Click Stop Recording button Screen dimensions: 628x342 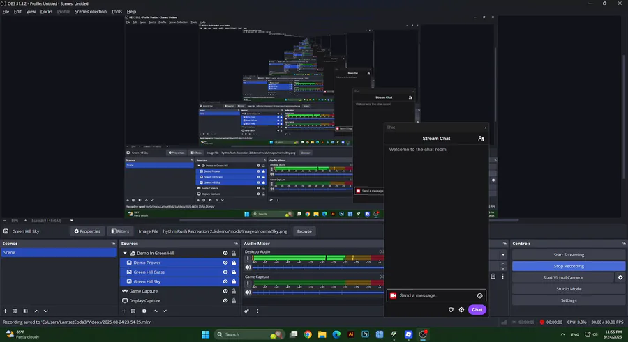[569, 266]
